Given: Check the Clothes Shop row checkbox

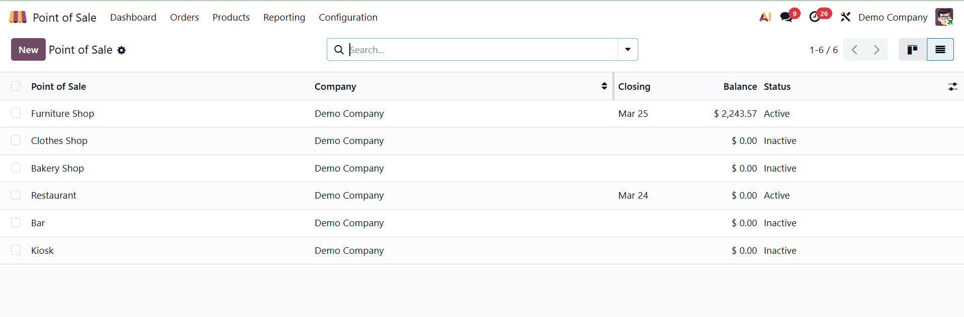Looking at the screenshot, I should tap(16, 140).
